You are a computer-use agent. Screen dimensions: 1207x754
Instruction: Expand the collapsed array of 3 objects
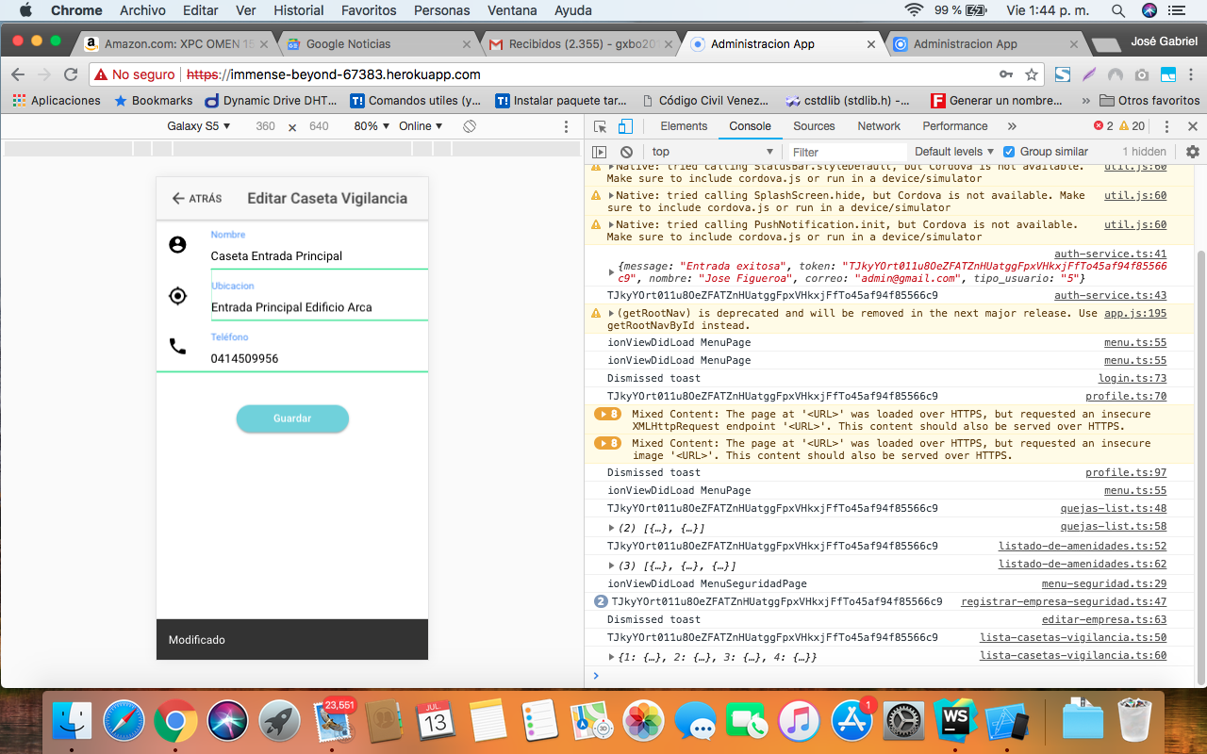[612, 565]
